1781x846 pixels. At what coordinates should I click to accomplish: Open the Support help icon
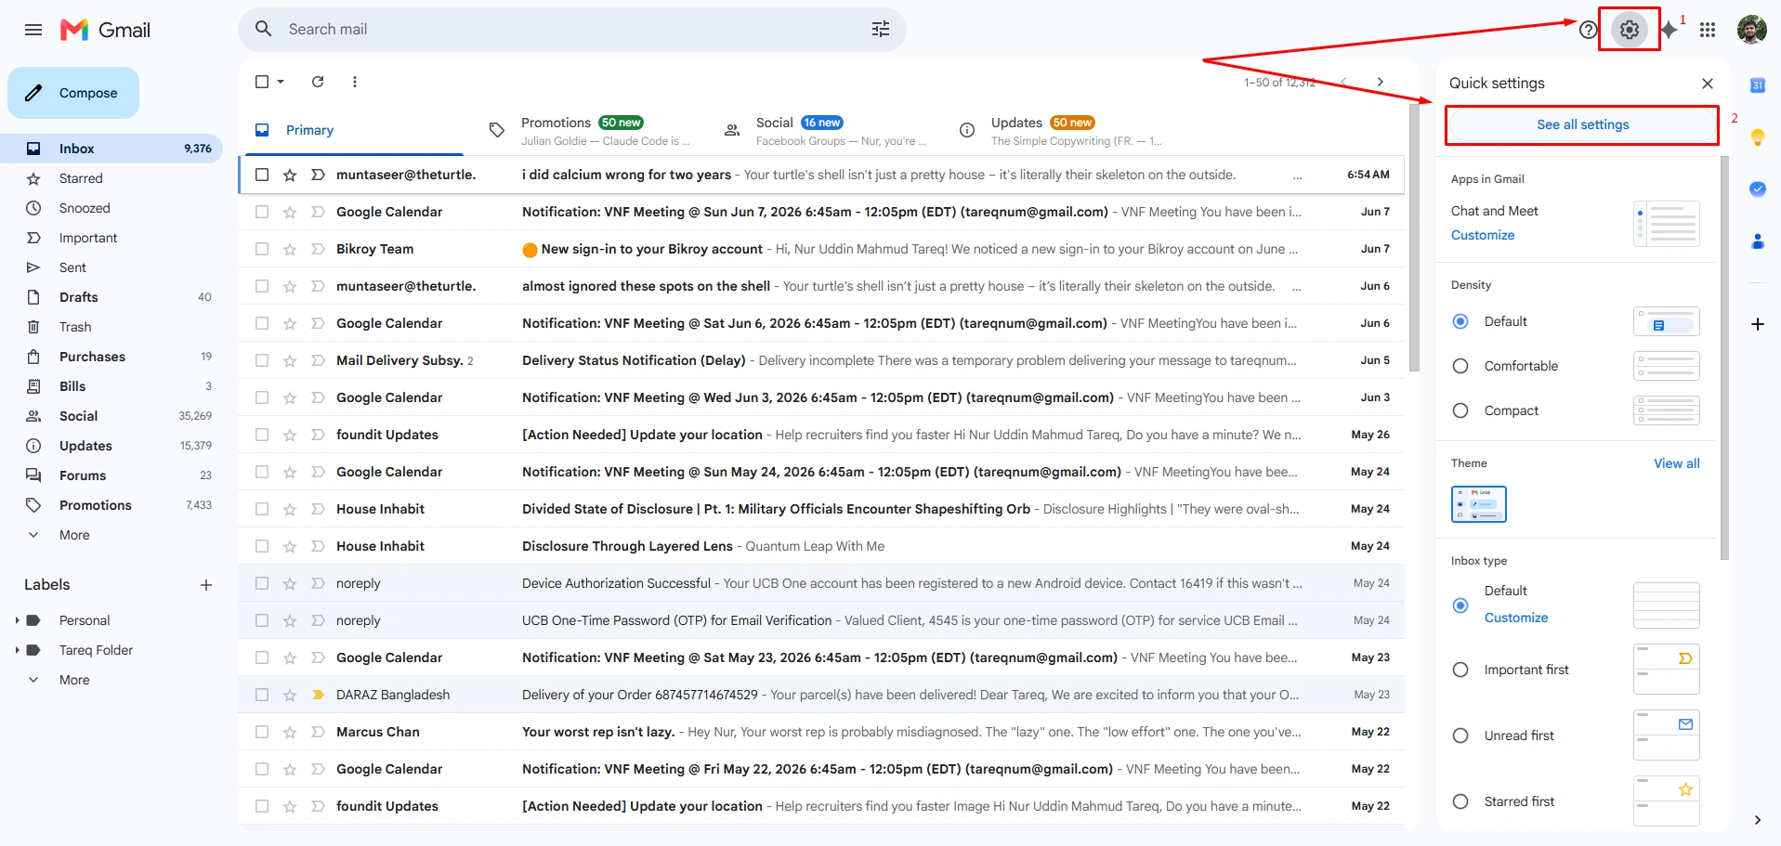pyautogui.click(x=1588, y=30)
